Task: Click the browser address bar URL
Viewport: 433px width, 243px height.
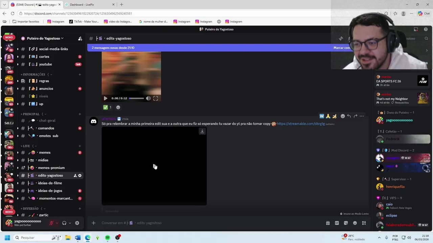Action: pyautogui.click(x=78, y=13)
